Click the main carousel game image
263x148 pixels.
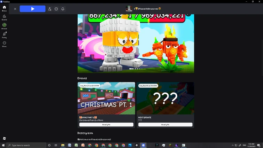[x=136, y=44]
